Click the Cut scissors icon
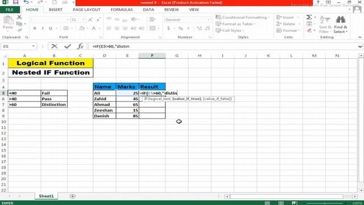Viewport: 364px width, 205px height. pos(19,17)
